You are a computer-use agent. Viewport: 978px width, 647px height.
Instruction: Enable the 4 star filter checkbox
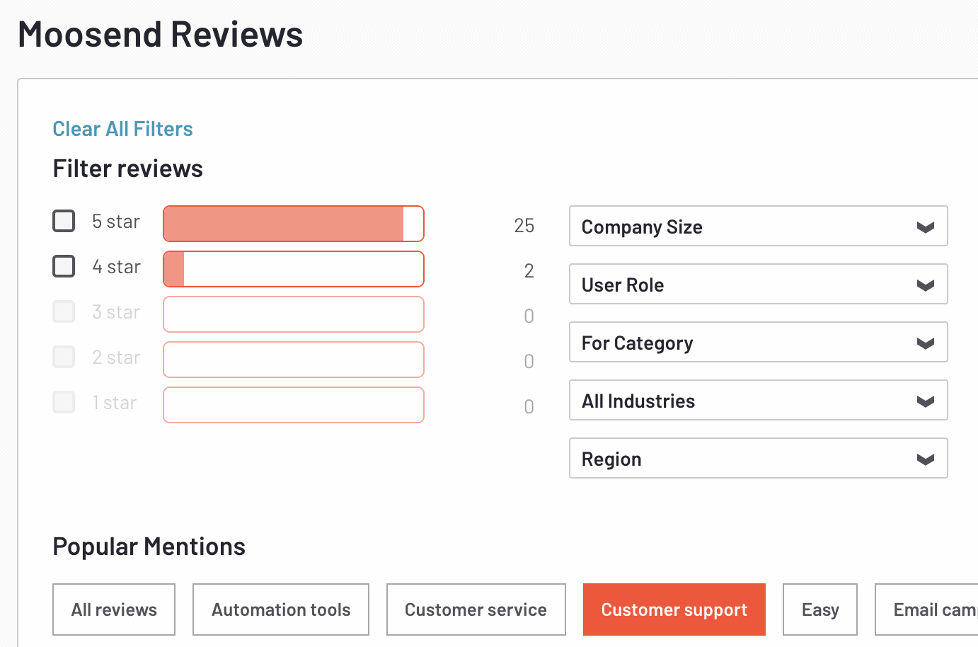pos(64,266)
